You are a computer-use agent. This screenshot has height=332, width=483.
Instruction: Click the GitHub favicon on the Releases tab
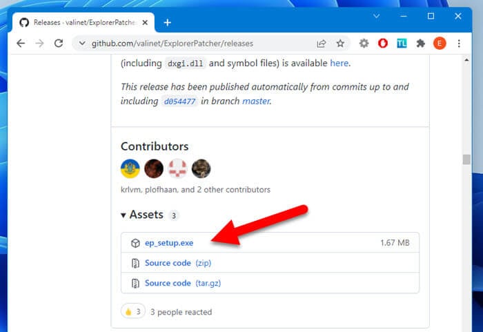24,23
